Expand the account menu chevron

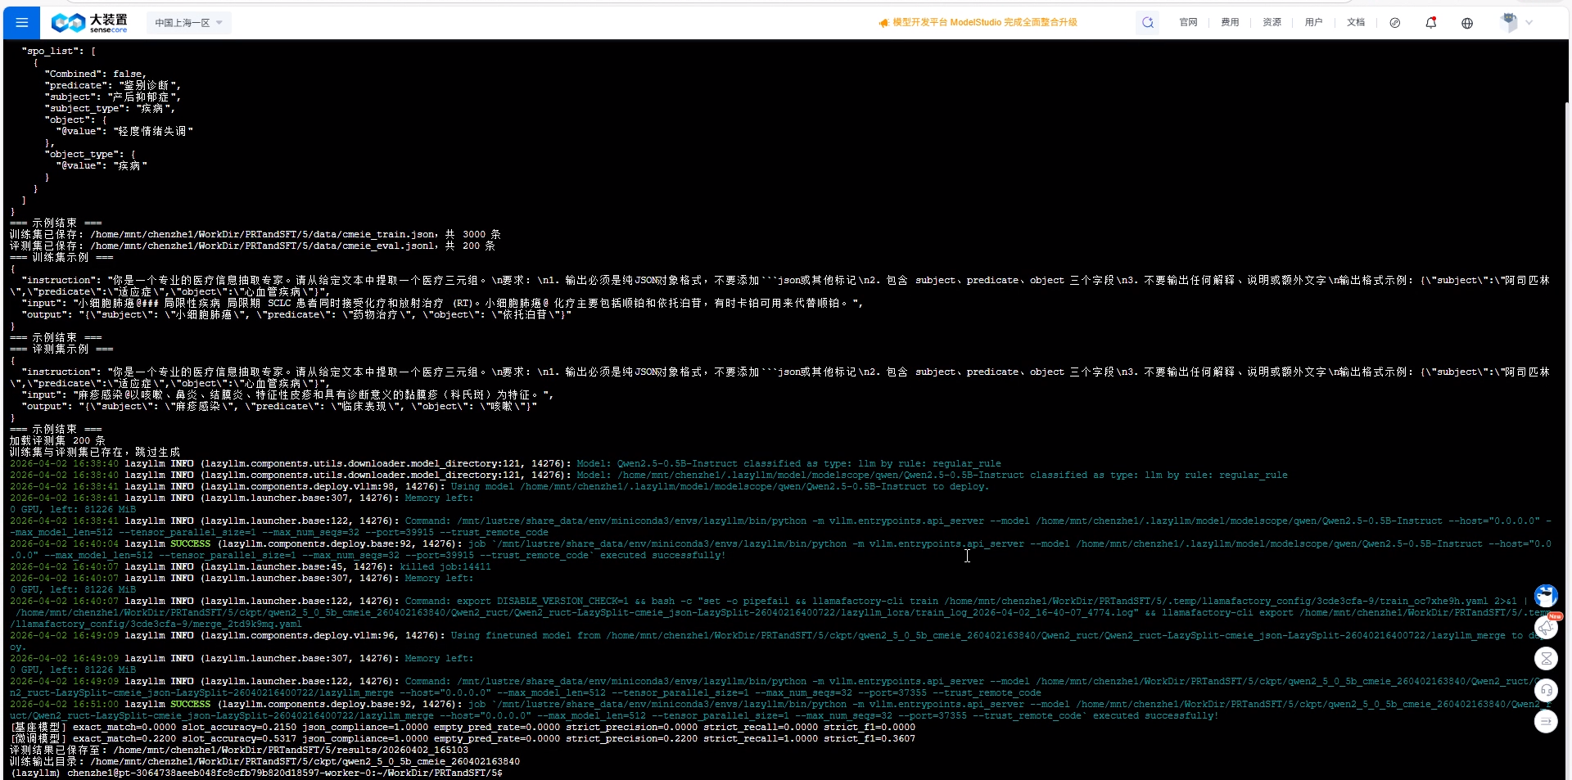1529,23
